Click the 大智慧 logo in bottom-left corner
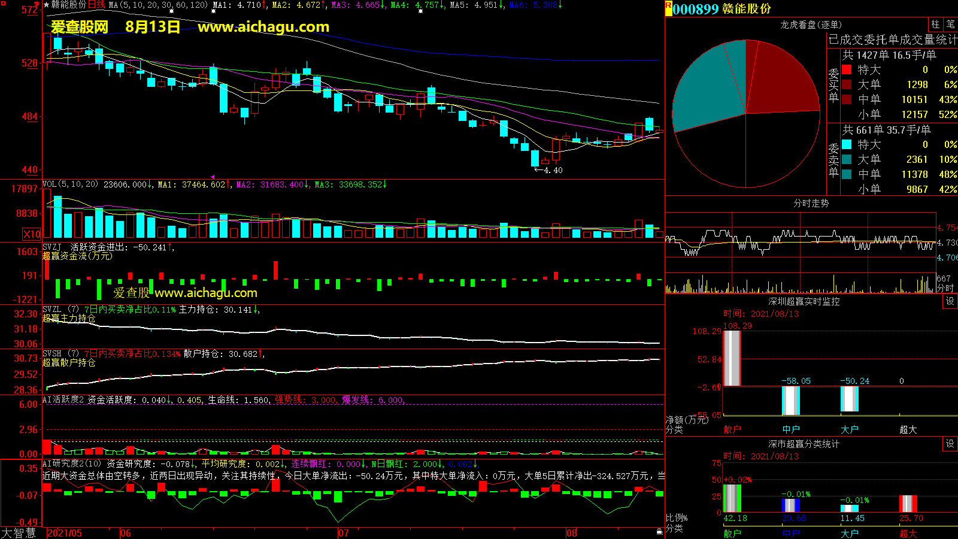This screenshot has width=958, height=539. point(19,533)
